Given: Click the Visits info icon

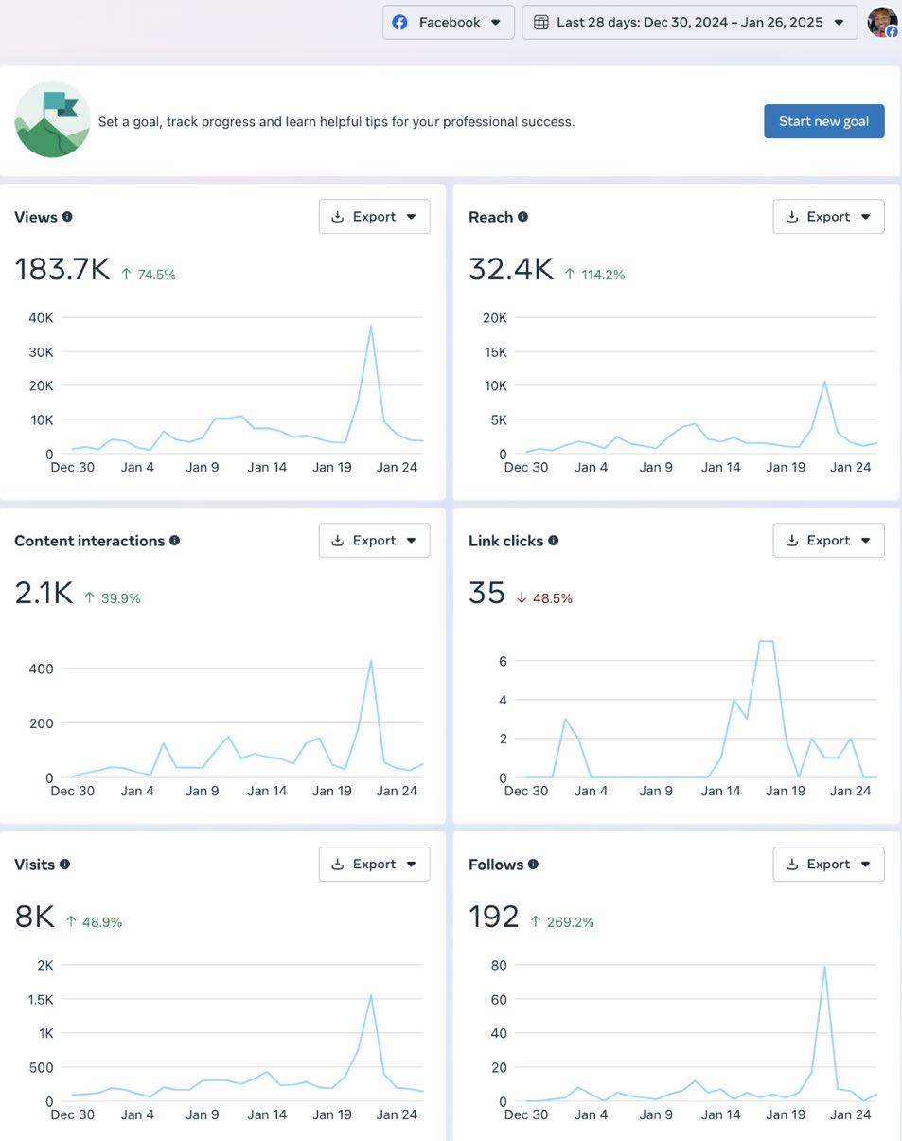Looking at the screenshot, I should 65,865.
